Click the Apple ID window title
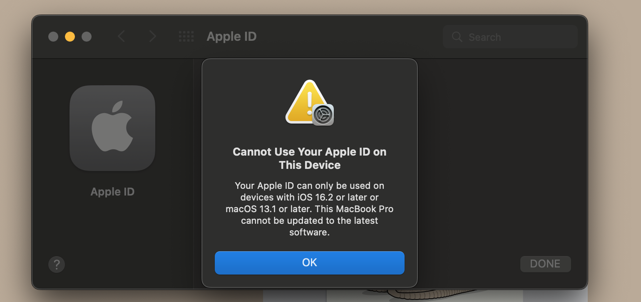 [x=231, y=37]
